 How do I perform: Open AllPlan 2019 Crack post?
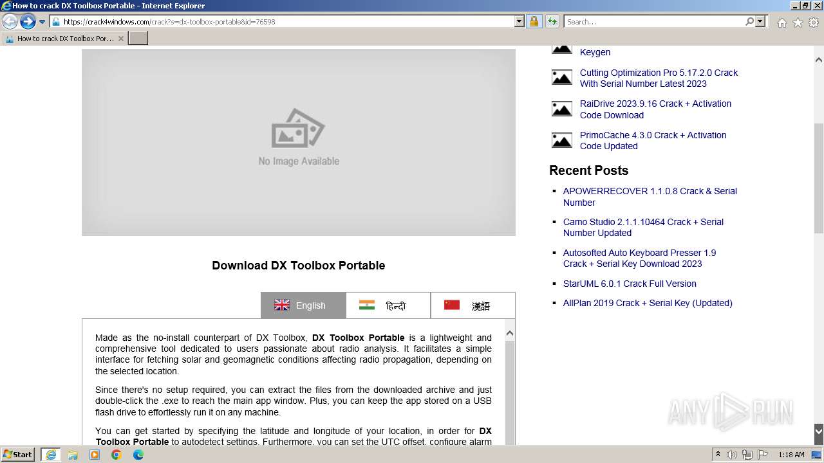click(x=648, y=303)
